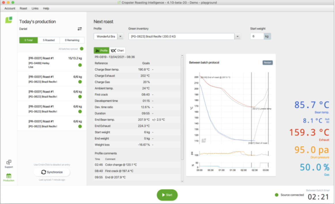Click the Start weight input field
This screenshot has width=335, height=204.
(257, 36)
